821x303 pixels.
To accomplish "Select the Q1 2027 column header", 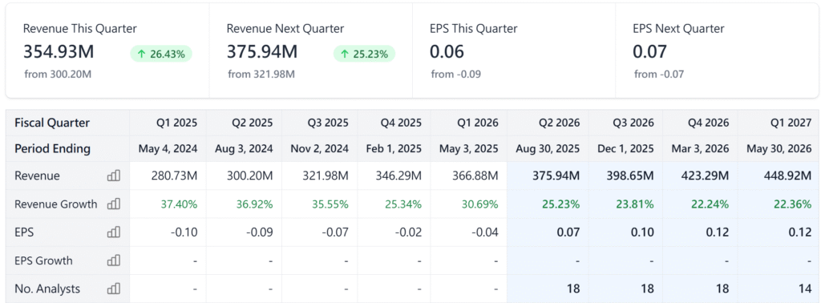I will coord(792,123).
